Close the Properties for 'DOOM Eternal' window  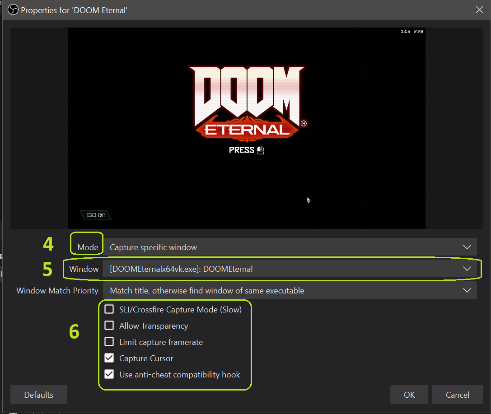[x=479, y=9]
